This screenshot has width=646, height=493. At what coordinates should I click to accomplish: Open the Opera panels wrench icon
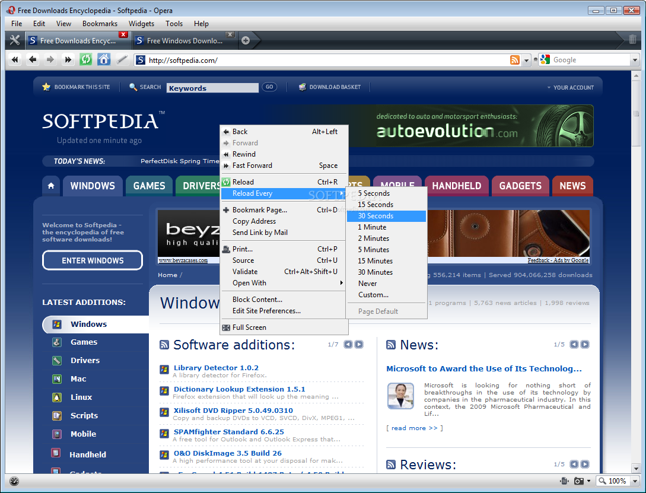pos(15,40)
